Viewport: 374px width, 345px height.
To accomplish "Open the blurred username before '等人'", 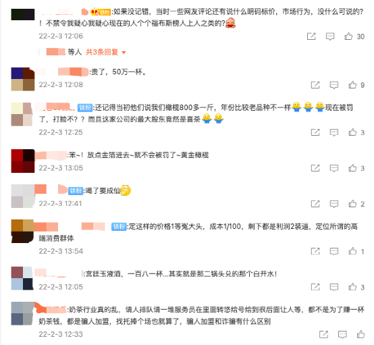I will 55,52.
